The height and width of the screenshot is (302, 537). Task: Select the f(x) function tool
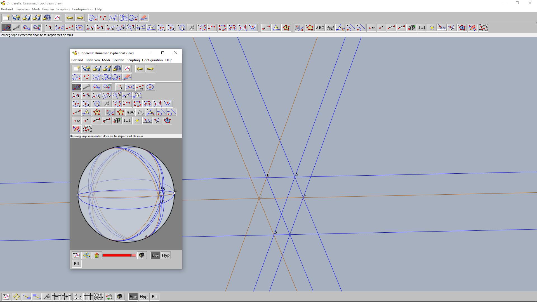click(330, 28)
